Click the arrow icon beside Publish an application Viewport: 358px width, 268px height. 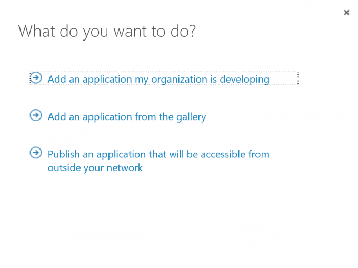click(36, 153)
